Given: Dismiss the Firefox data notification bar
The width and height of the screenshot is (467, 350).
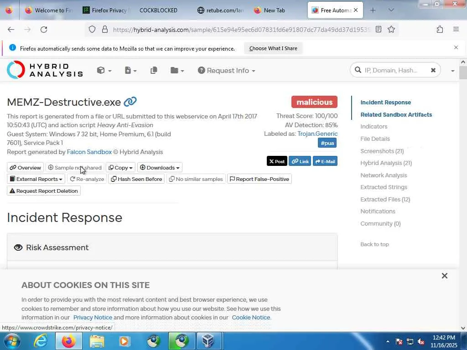Looking at the screenshot, I should click(x=456, y=47).
